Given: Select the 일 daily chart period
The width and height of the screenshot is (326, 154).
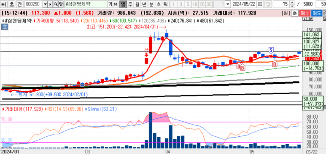Looking at the screenshot, I should click(x=123, y=4).
